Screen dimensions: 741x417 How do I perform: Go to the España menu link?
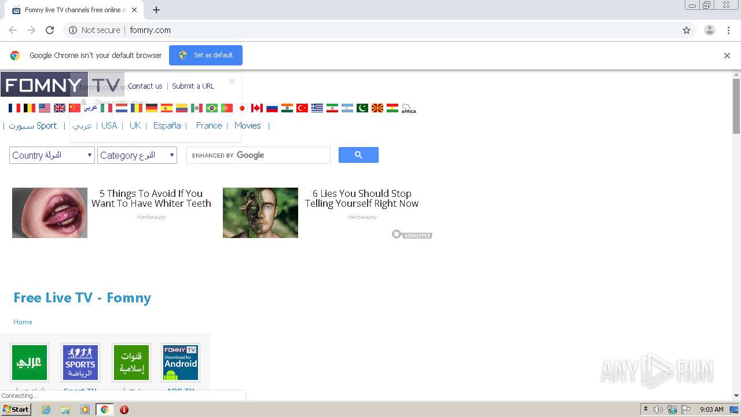[167, 126]
